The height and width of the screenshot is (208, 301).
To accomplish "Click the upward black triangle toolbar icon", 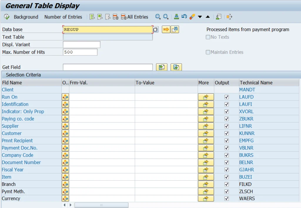I will (208, 17).
